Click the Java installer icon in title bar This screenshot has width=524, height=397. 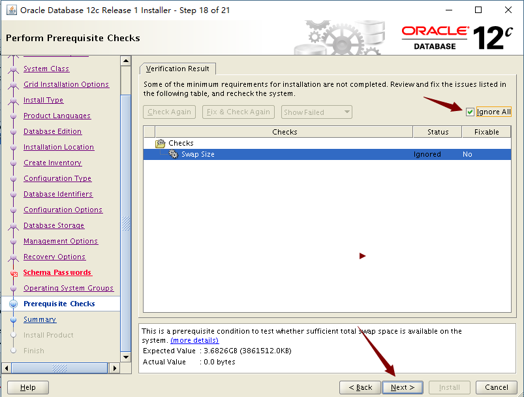click(x=11, y=10)
